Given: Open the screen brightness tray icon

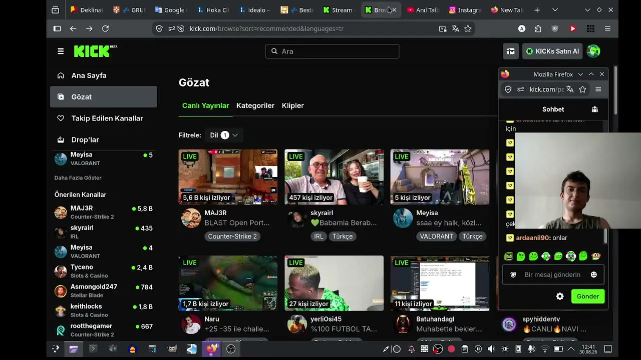Looking at the screenshot, I should pyautogui.click(x=505, y=349).
